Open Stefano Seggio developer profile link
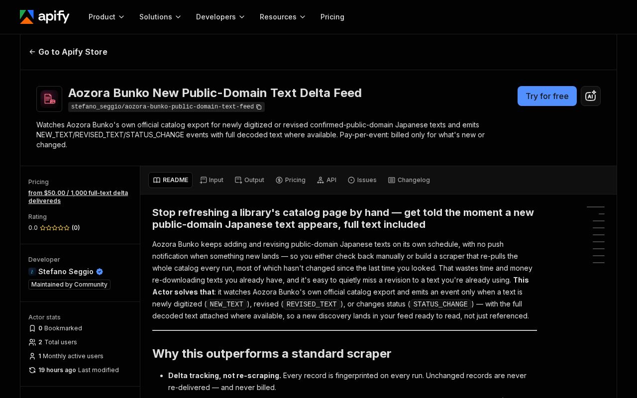637x398 pixels. [66, 272]
